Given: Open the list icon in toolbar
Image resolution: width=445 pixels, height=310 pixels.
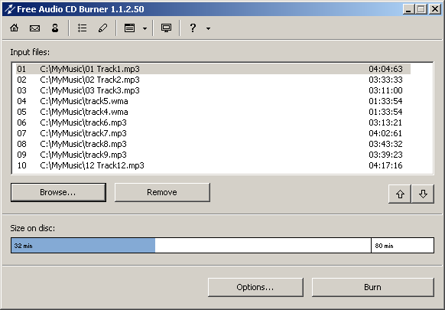Looking at the screenshot, I should tap(83, 28).
